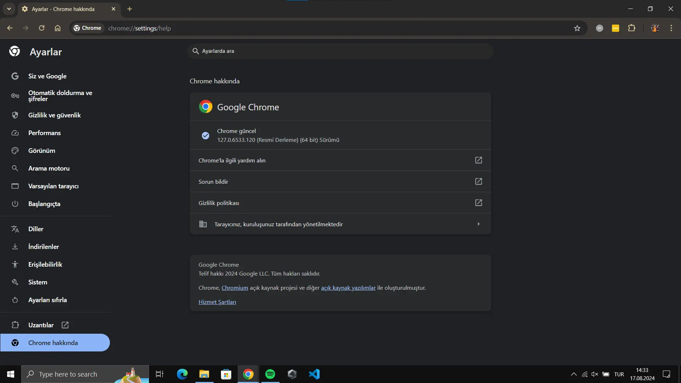The height and width of the screenshot is (383, 681).
Task: Open the home page
Action: pyautogui.click(x=57, y=28)
